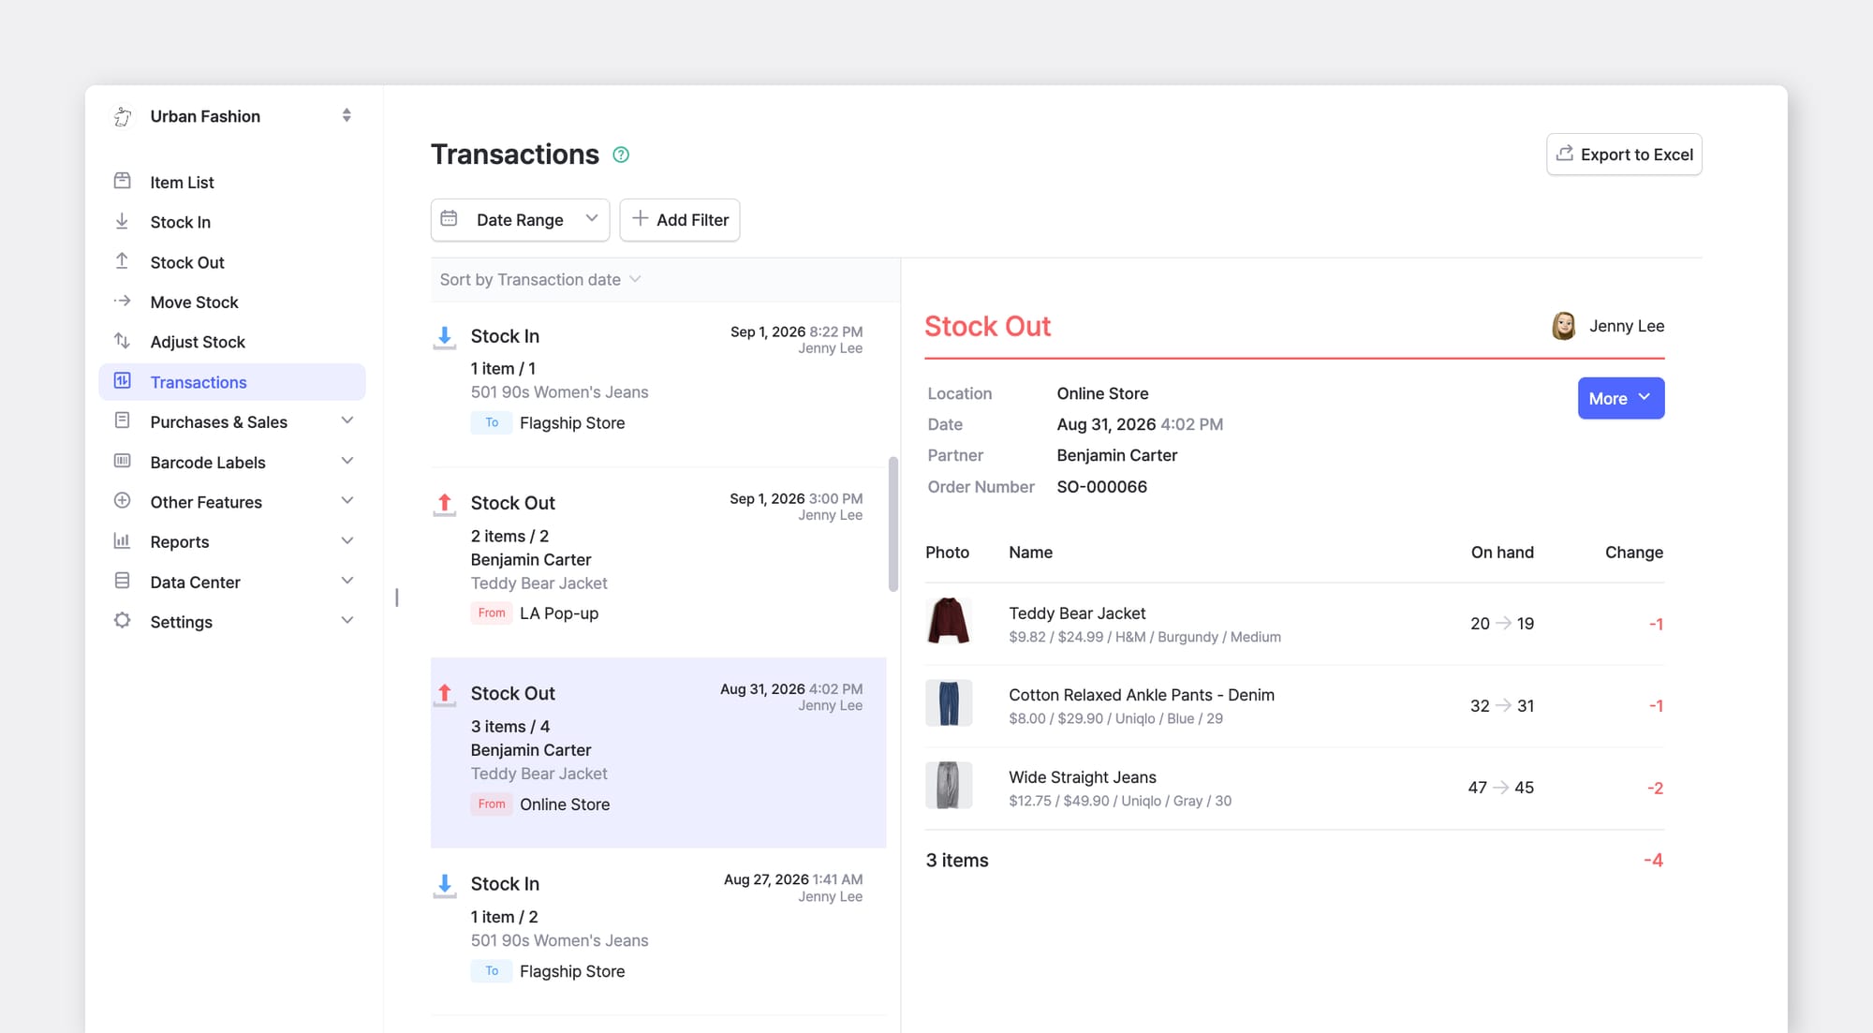Screen dimensions: 1873x1033
Task: Click red Stock Out icon for LA Pop-up
Action: click(x=445, y=504)
